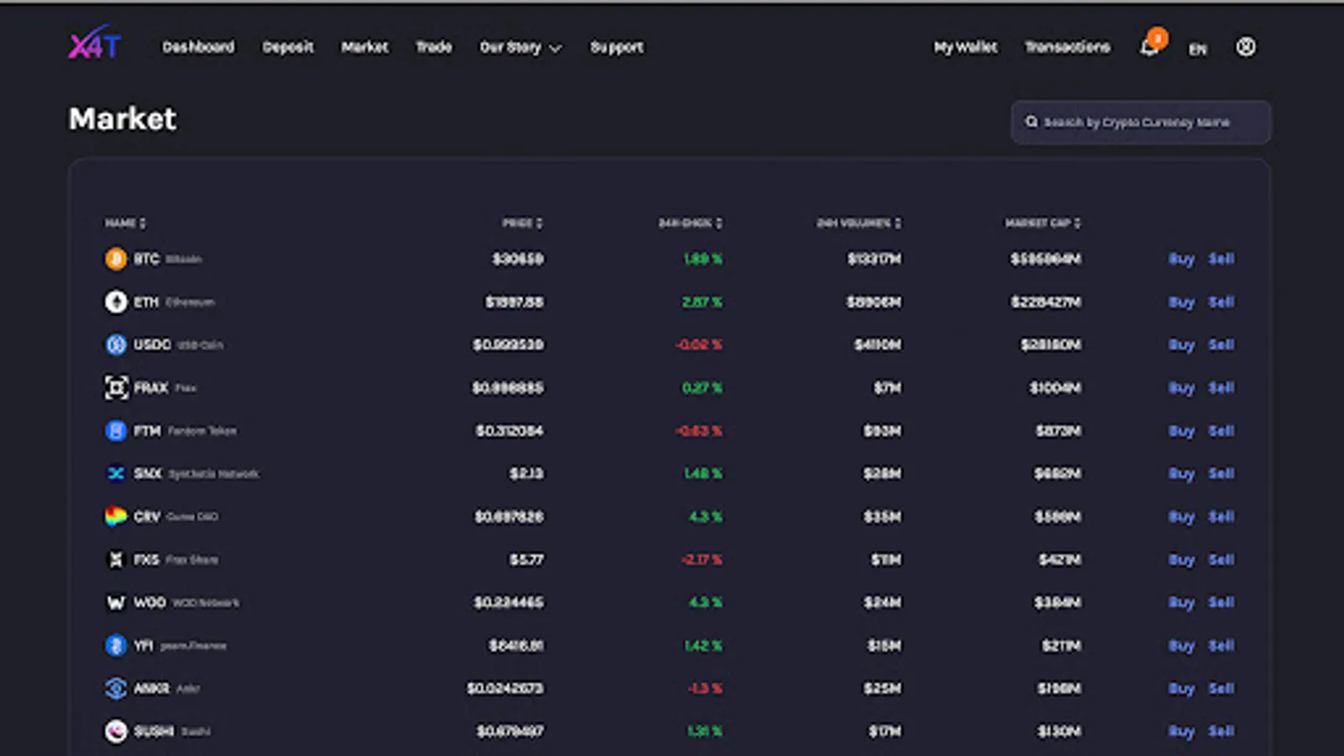Click the X4T logo

(95, 43)
